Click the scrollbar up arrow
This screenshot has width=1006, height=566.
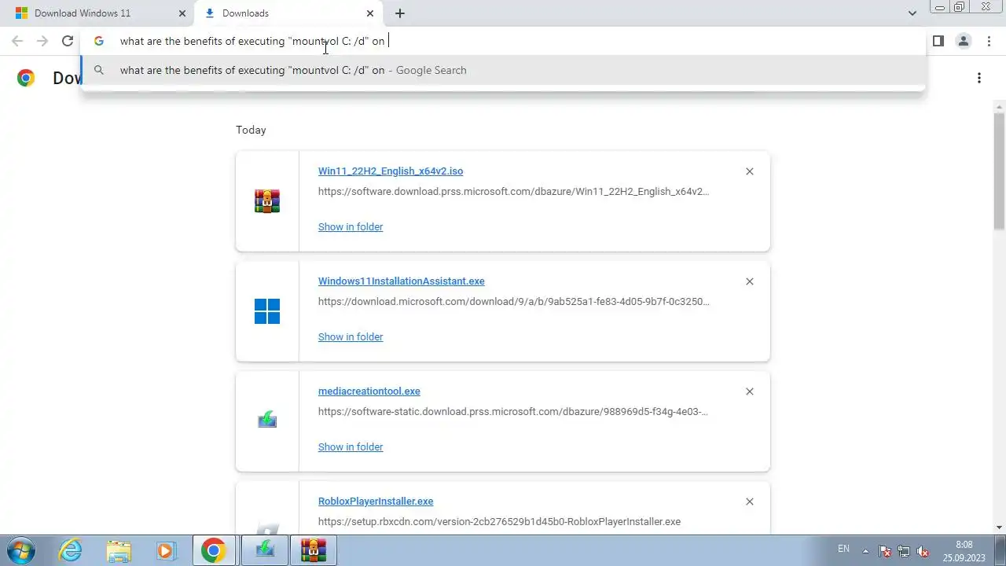pos(999,106)
